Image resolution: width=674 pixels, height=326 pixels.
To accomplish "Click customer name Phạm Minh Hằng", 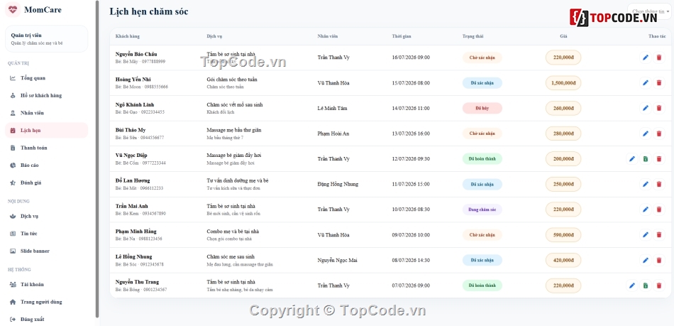I will coord(136,232).
